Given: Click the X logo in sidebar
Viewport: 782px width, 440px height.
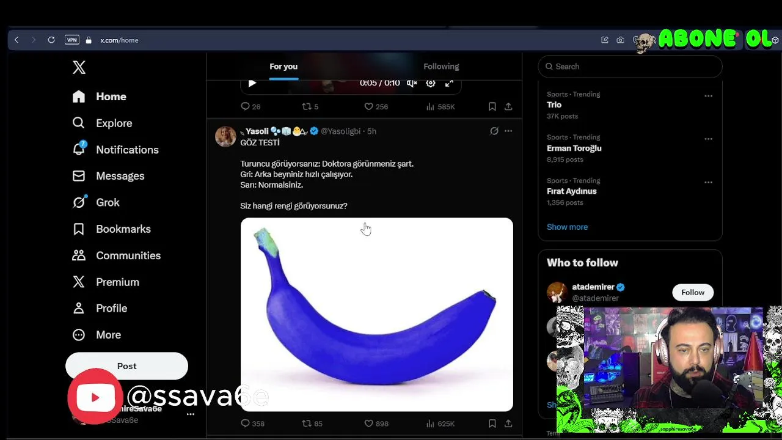Looking at the screenshot, I should (x=79, y=67).
